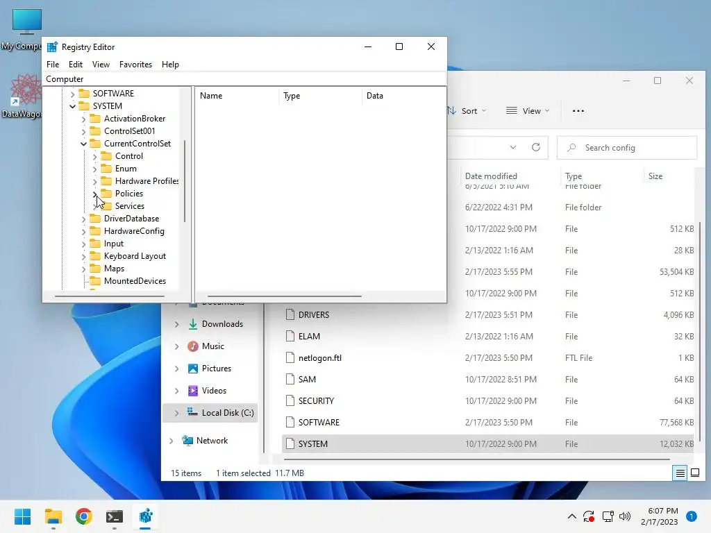Screen dimensions: 711x533
Task: Open the View dropdown in File Explorer
Action: (528, 111)
